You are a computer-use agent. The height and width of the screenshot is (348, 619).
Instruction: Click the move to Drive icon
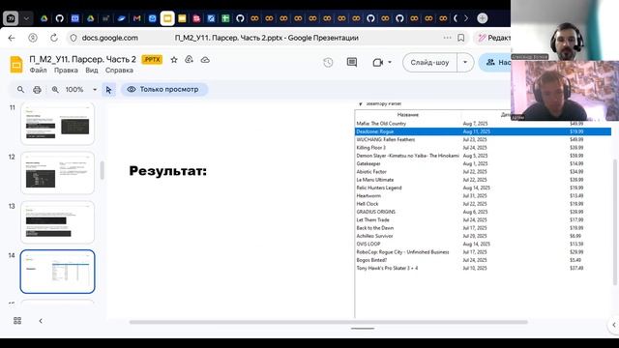(x=190, y=60)
